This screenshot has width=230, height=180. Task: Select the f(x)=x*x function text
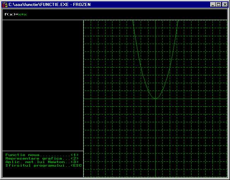[16, 14]
